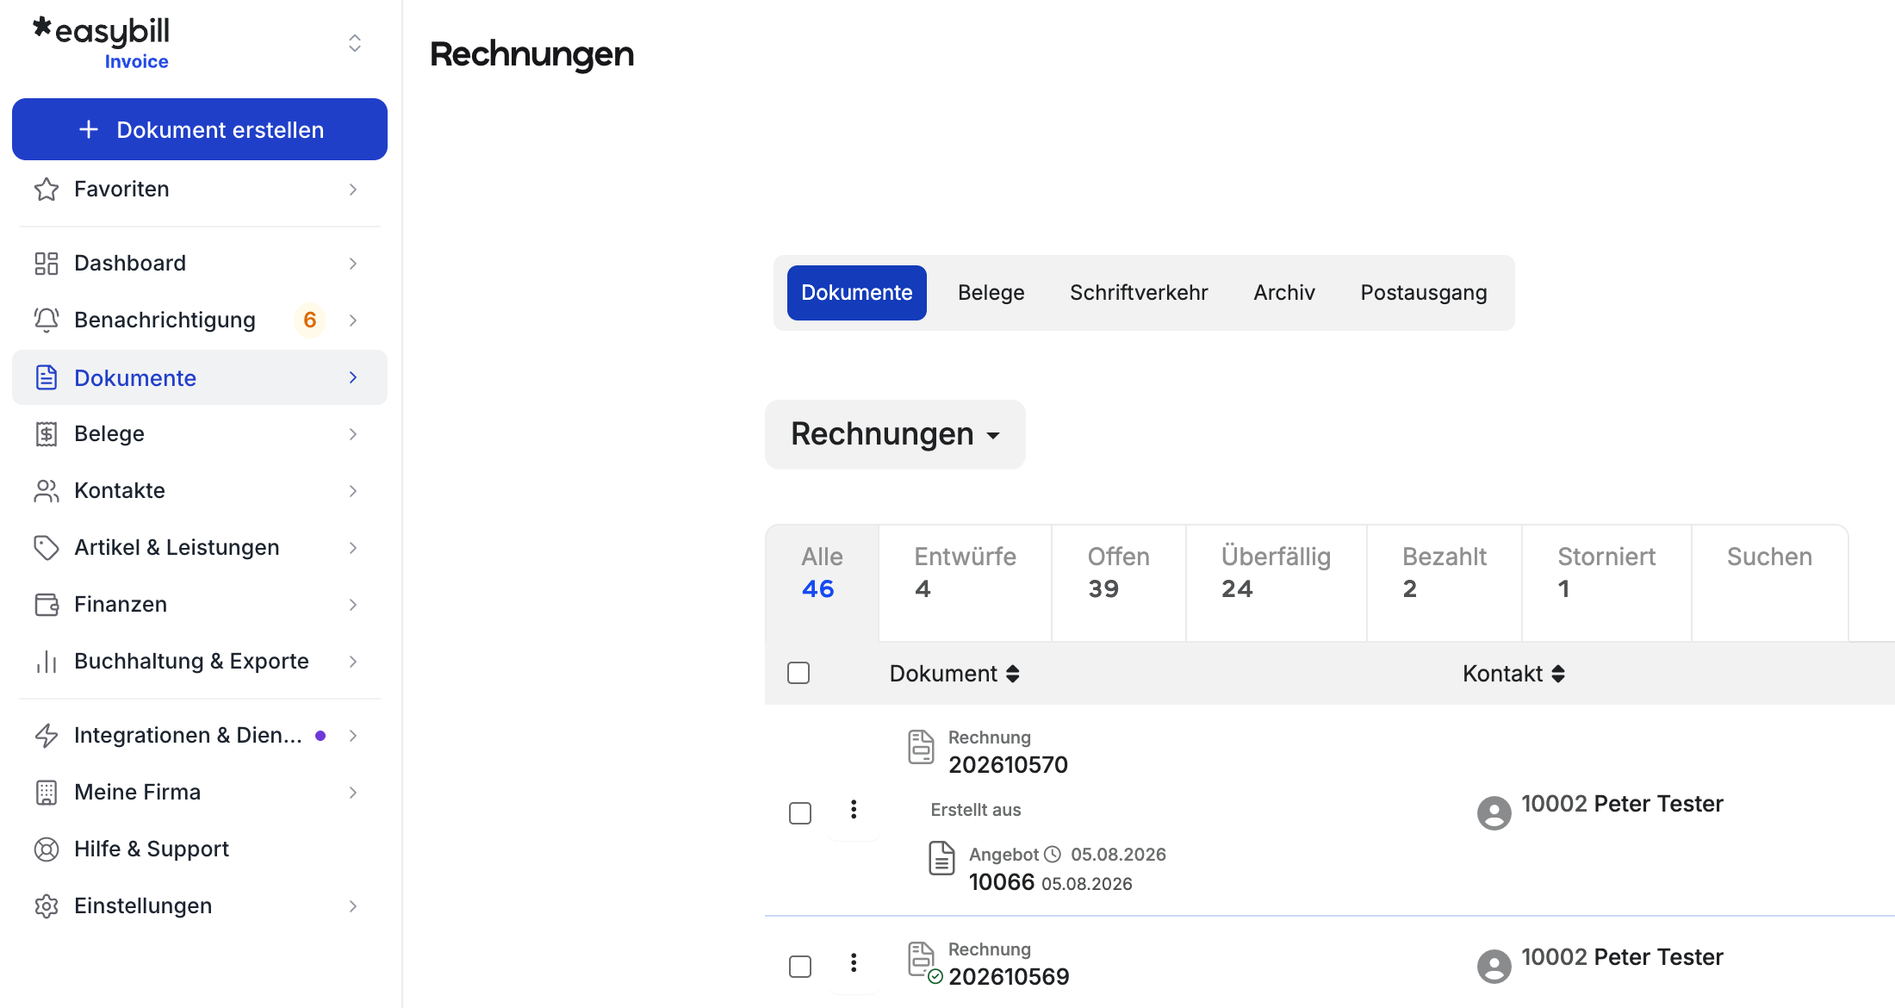Click the Dokumente file icon in sidebar
Image resolution: width=1895 pixels, height=1008 pixels.
[47, 377]
